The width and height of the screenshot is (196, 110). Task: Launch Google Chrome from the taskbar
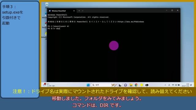pyautogui.click(x=136, y=85)
